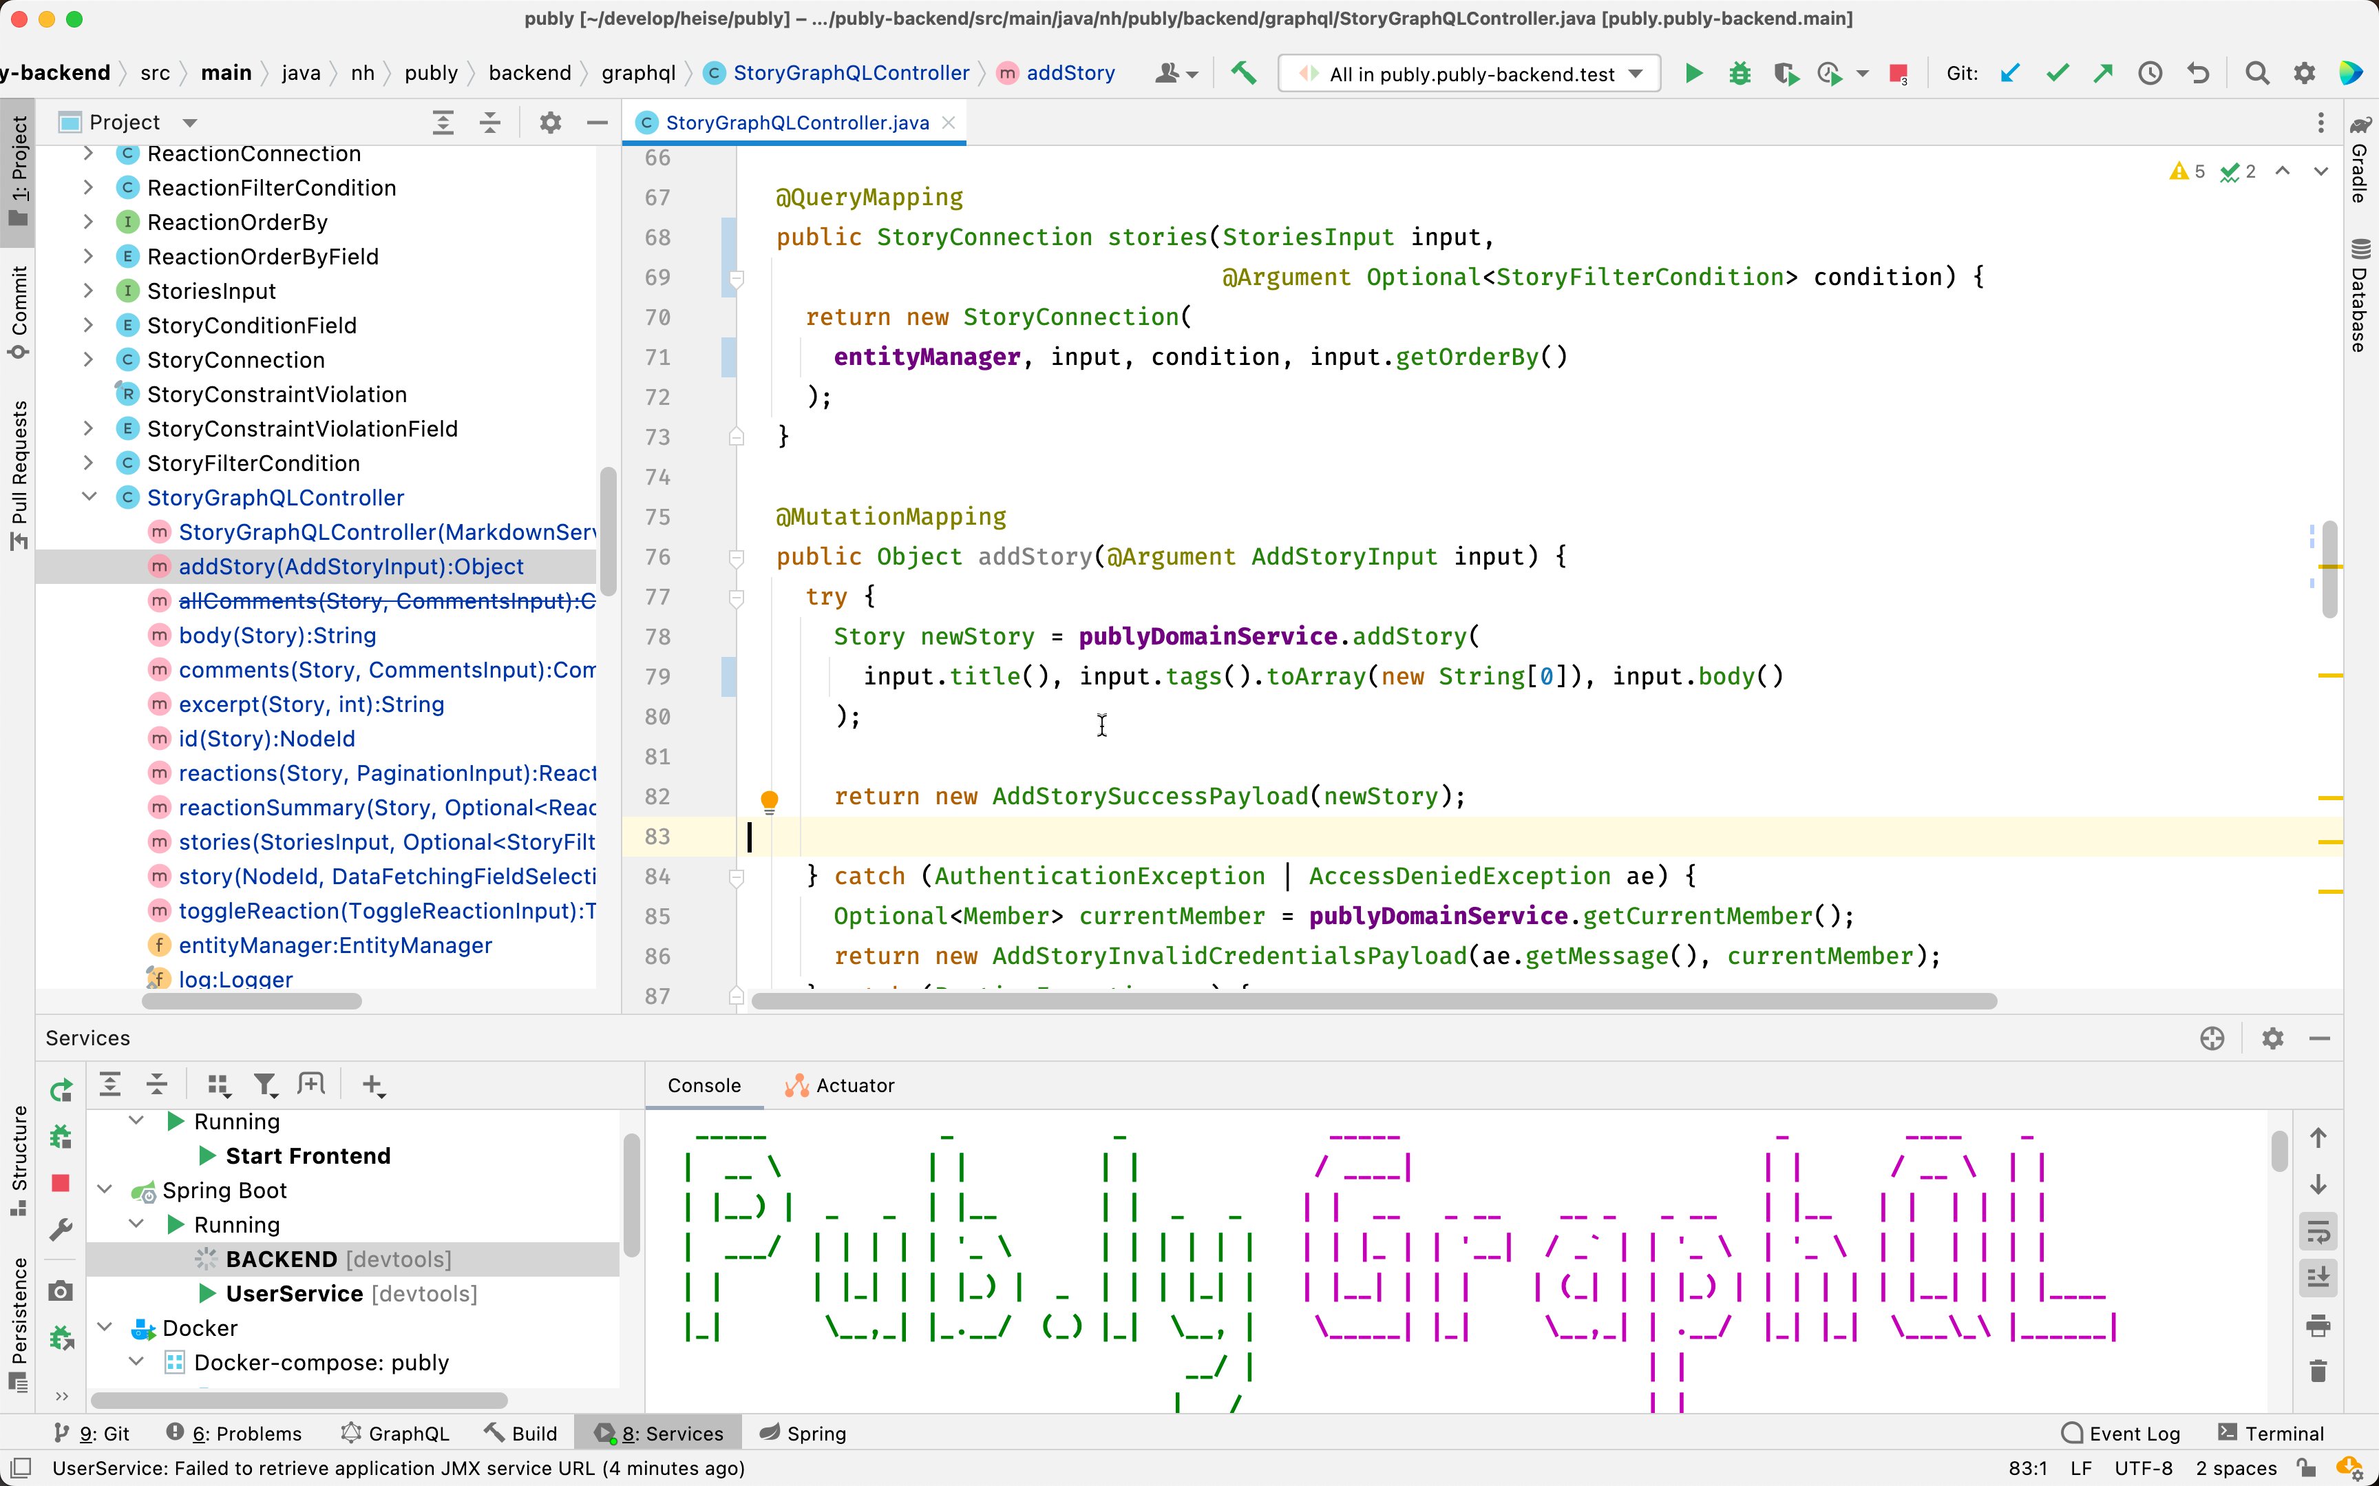Image resolution: width=2379 pixels, height=1486 pixels.
Task: Click the Project tree vertical scrollbar
Action: pyautogui.click(x=608, y=532)
